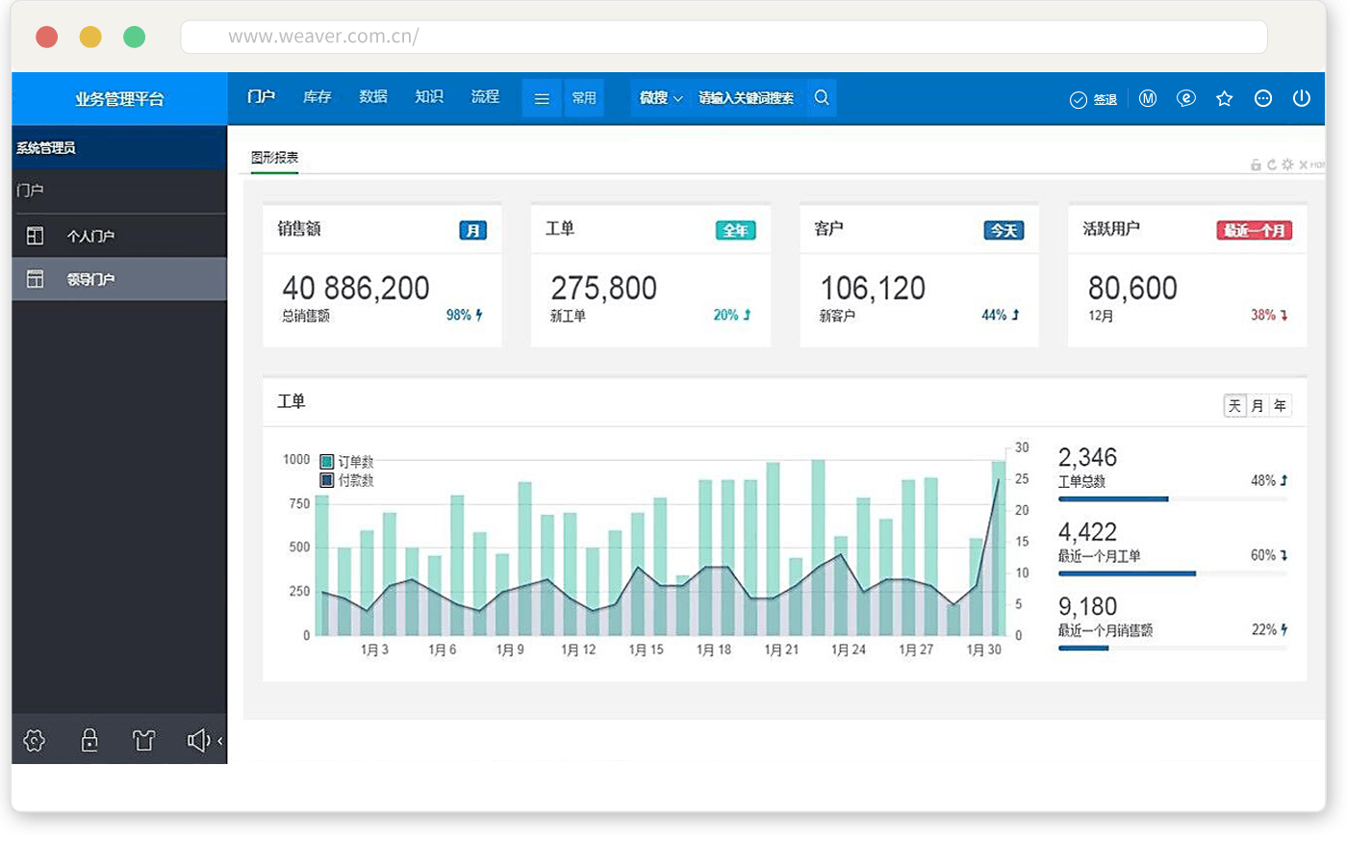
Task: Open the skin theme shirt icon
Action: click(x=143, y=740)
